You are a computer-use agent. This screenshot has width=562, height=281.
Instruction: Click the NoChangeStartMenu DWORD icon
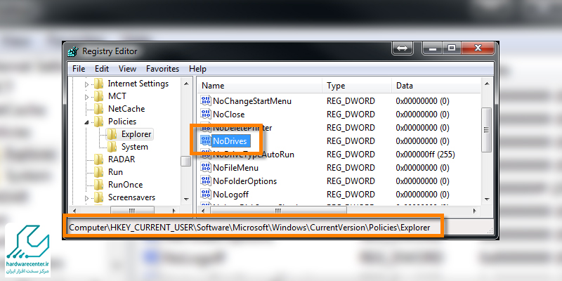pos(206,101)
